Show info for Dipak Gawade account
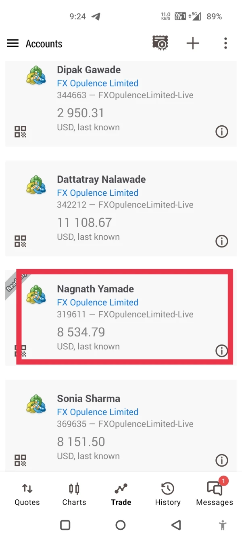242x539 pixels. (x=221, y=131)
